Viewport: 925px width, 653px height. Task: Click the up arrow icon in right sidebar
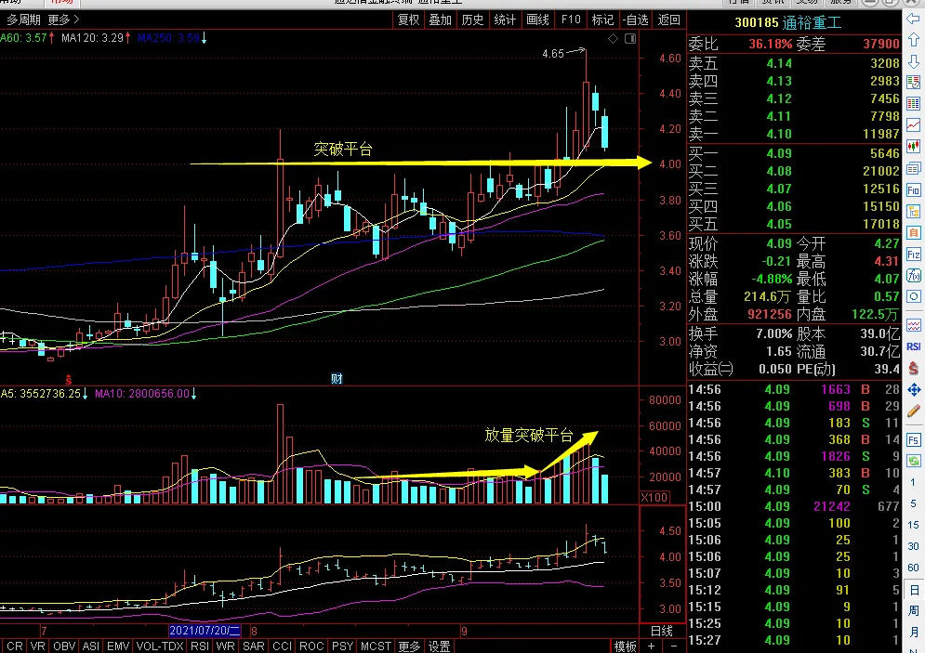pos(913,40)
